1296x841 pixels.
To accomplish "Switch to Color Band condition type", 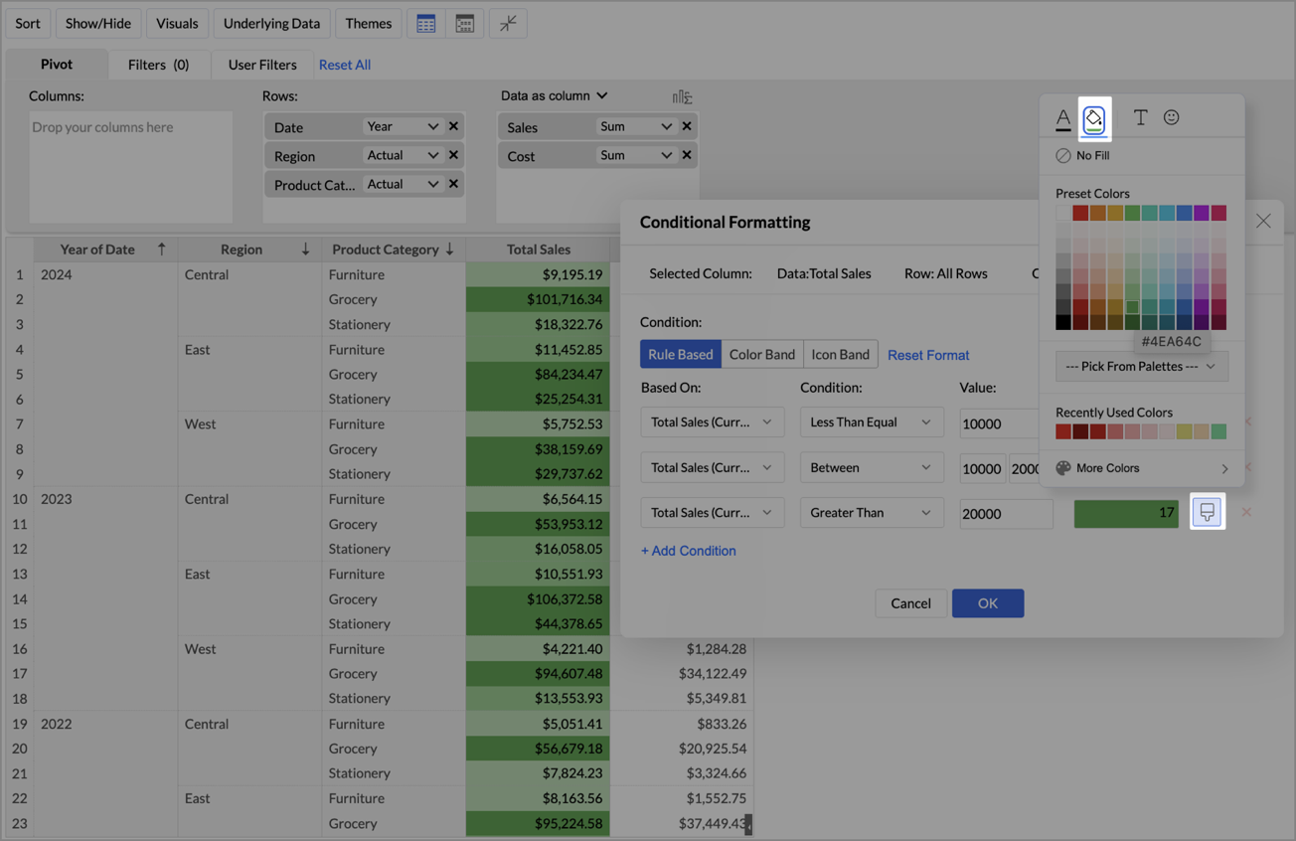I will pos(762,355).
